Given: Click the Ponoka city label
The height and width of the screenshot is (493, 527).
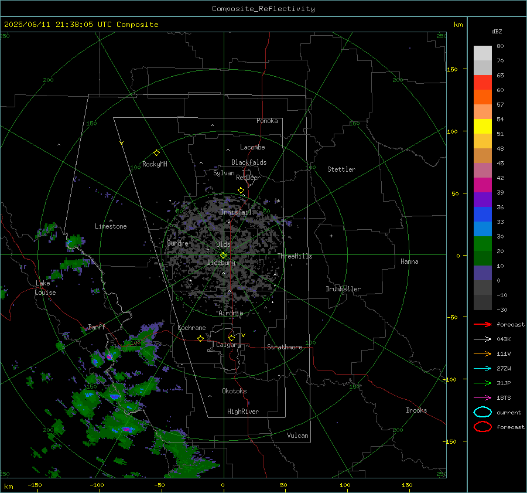Looking at the screenshot, I should 267,121.
